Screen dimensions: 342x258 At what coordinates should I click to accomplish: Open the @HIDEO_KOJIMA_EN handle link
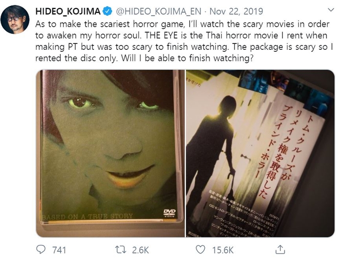click(159, 11)
